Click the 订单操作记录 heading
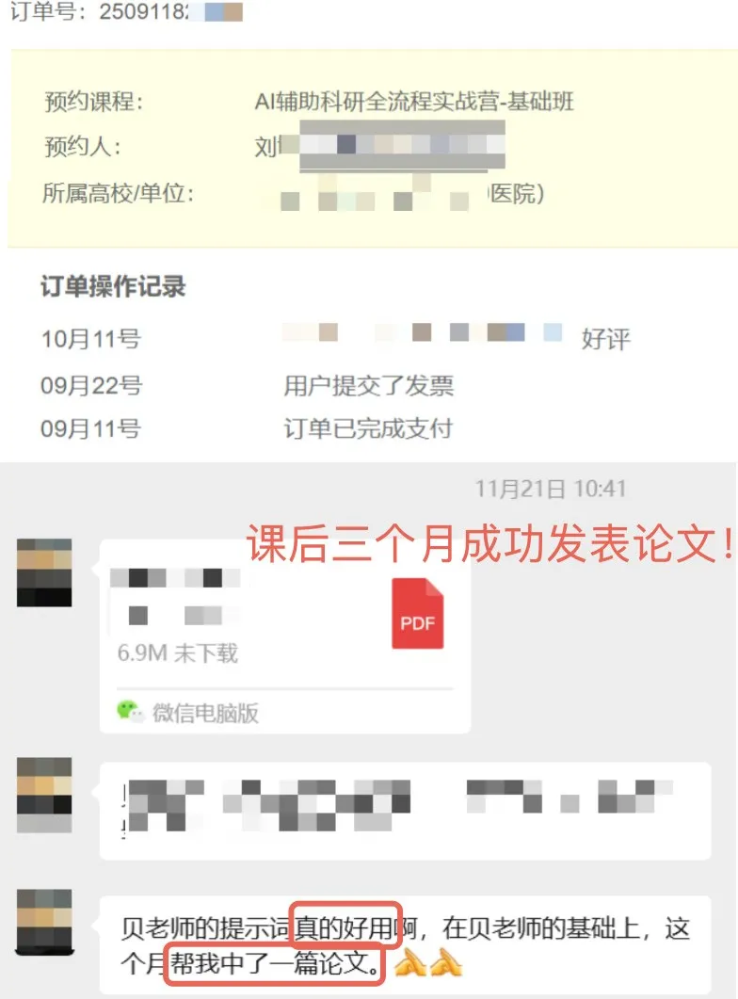Image resolution: width=738 pixels, height=999 pixels. point(113,286)
